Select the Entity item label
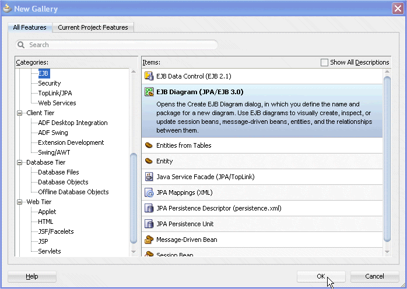The height and width of the screenshot is (289, 407). [164, 161]
